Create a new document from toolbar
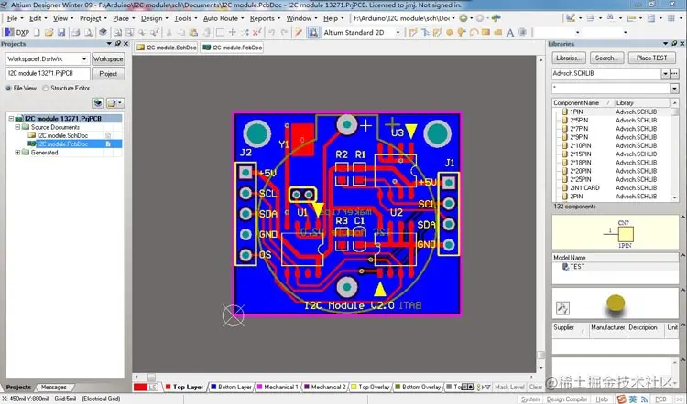687x404 pixels. tap(37, 32)
